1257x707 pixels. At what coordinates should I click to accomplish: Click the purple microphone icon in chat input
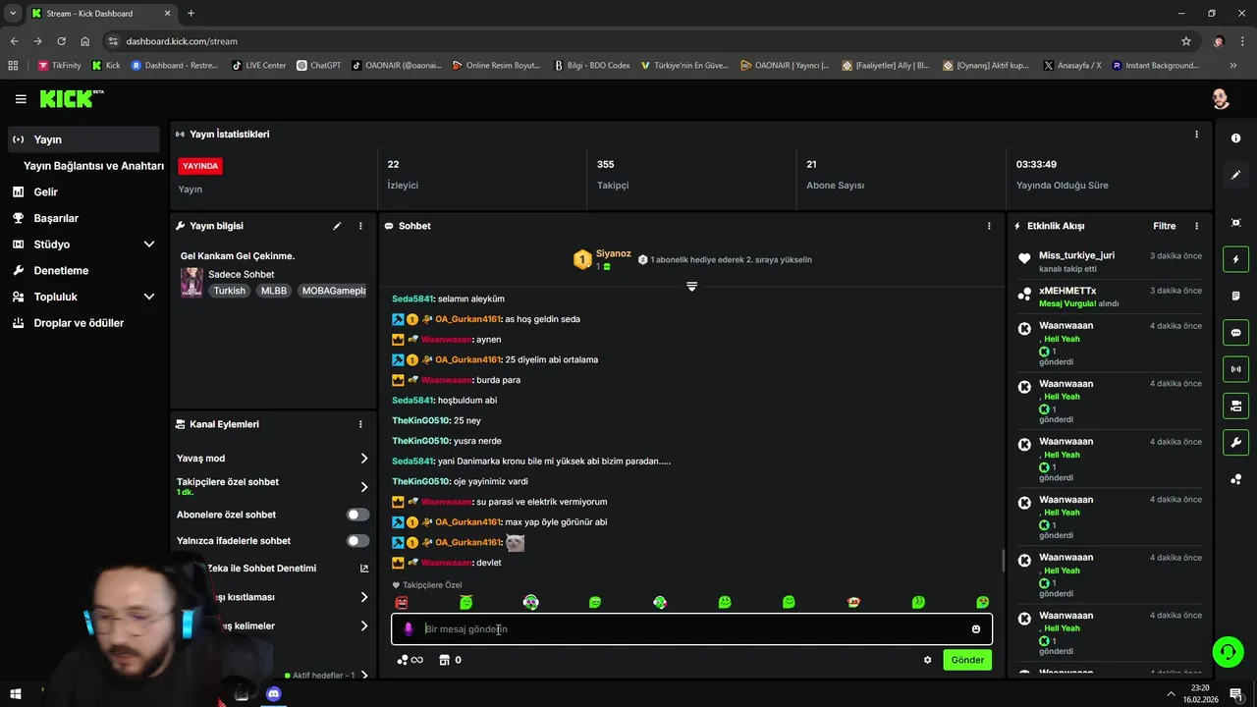click(x=409, y=629)
